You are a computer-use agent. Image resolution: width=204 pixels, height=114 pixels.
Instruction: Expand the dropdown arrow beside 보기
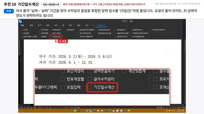[42, 25]
